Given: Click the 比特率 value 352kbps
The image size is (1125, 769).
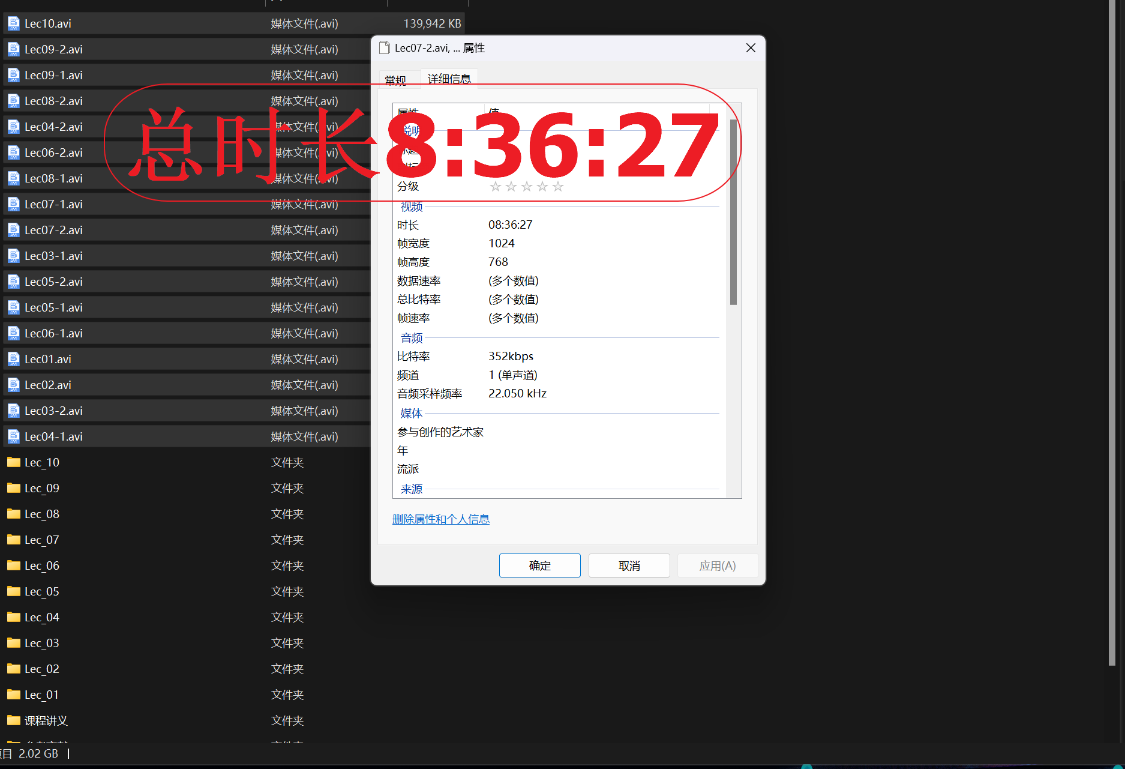Looking at the screenshot, I should point(511,357).
